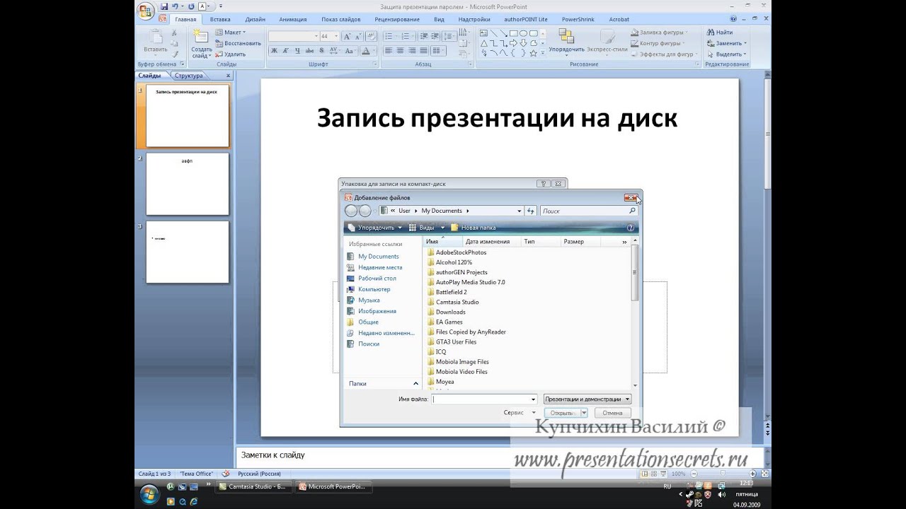Screen dimensions: 906x509
Task: Open PowerShrink ribbon tab
Action: coord(578,19)
